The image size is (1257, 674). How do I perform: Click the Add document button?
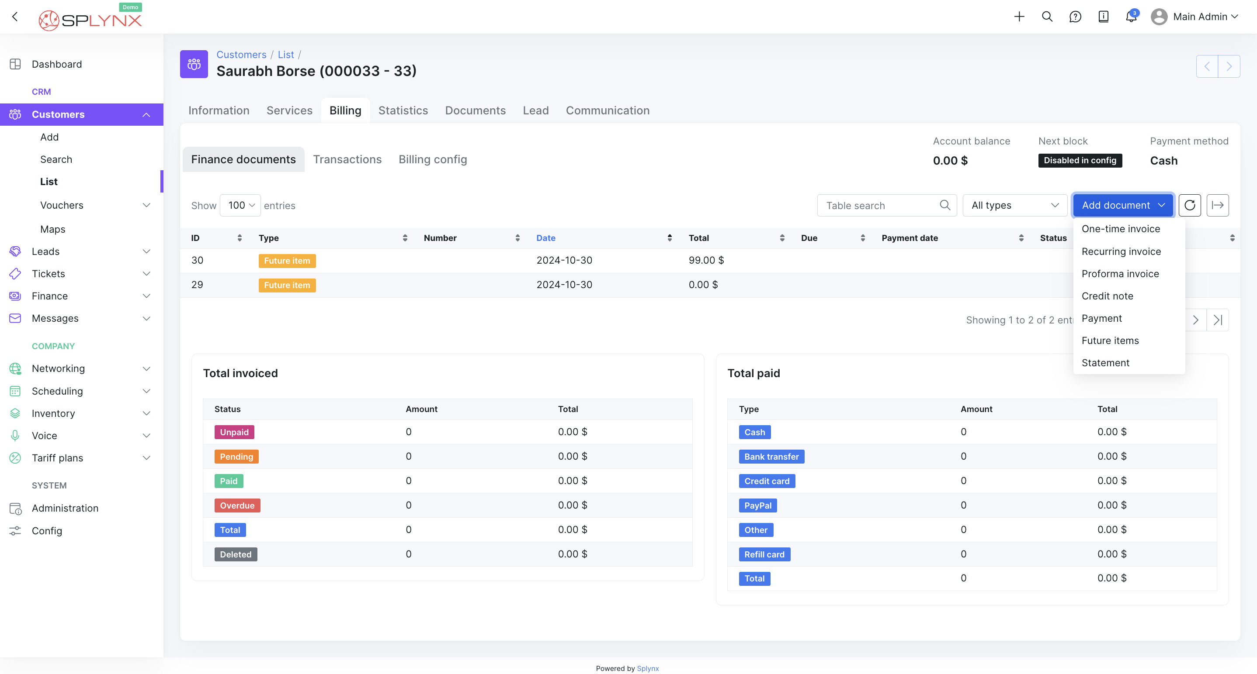pyautogui.click(x=1122, y=205)
